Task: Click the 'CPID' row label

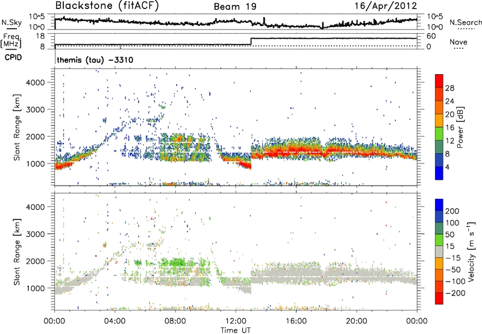Action: [x=13, y=57]
